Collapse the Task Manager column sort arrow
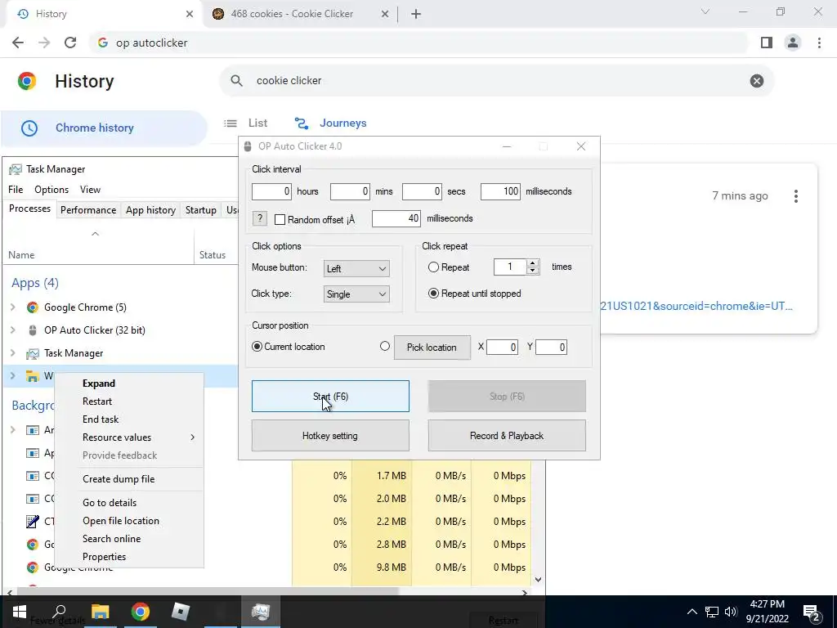The height and width of the screenshot is (628, 837). [95, 234]
